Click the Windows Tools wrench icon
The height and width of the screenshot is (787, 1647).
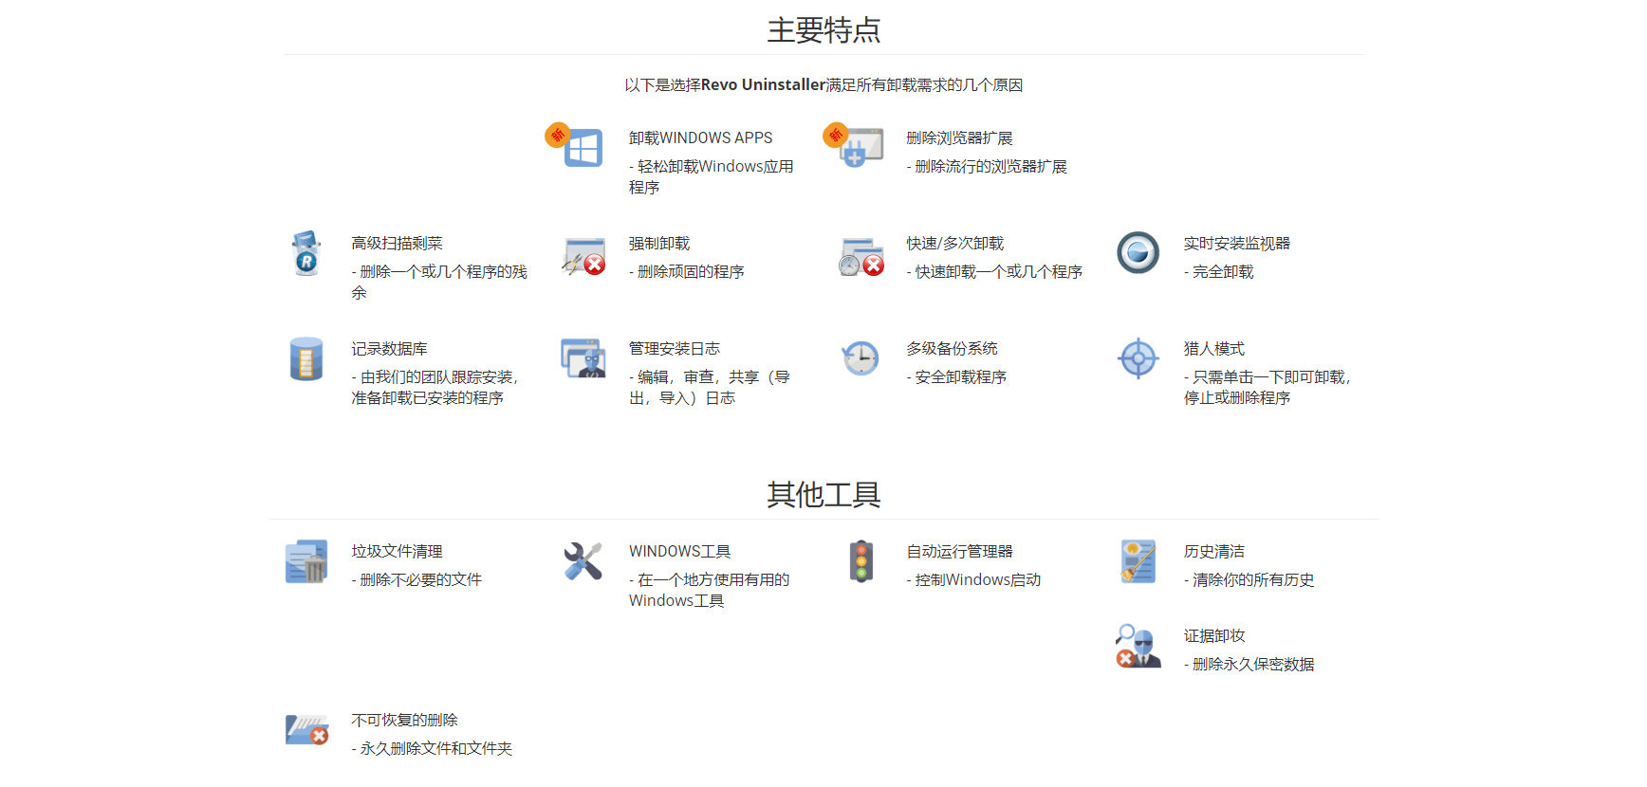pyautogui.click(x=583, y=561)
